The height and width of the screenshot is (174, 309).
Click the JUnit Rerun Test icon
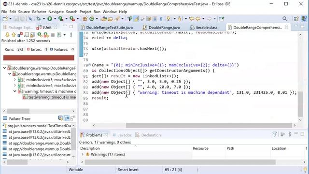pos(40,35)
